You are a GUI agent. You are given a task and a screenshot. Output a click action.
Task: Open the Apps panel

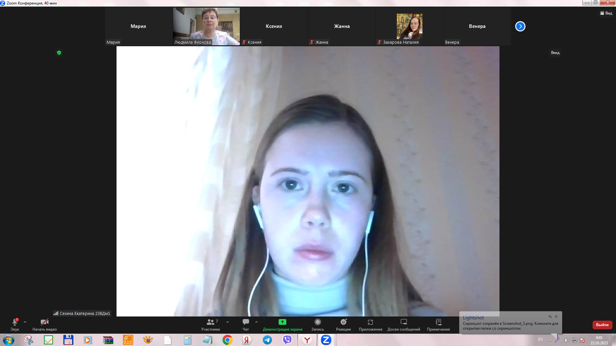pos(370,322)
